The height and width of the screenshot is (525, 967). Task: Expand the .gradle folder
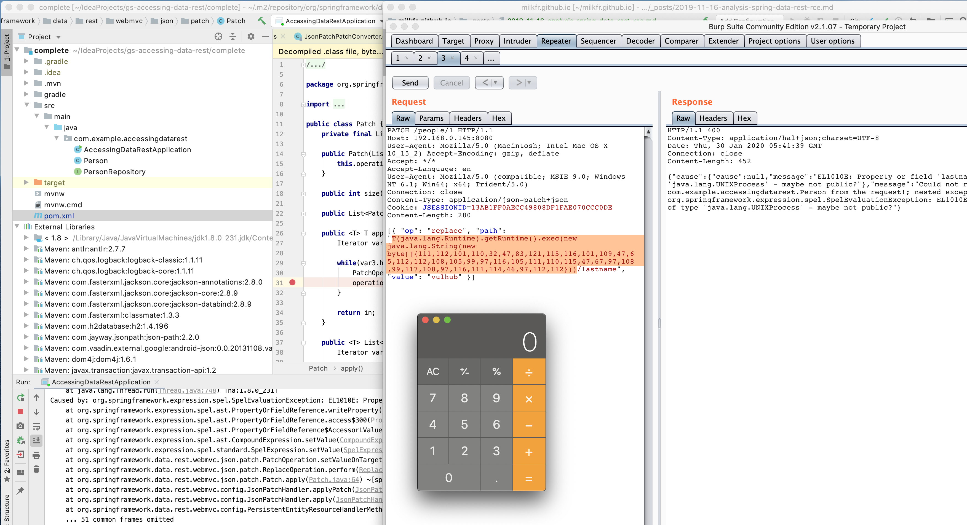coord(26,61)
